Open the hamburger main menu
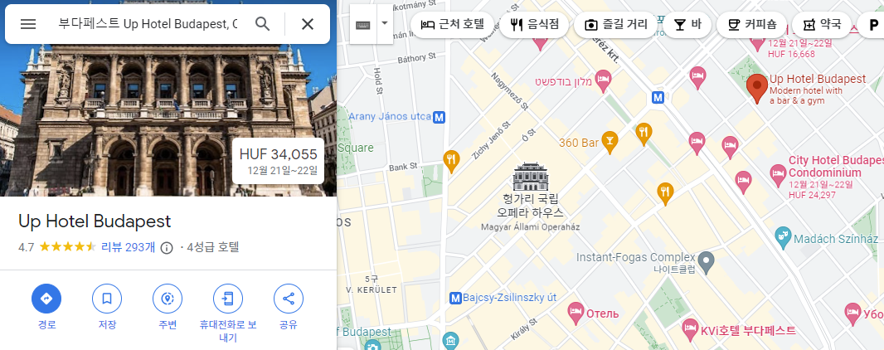Screen dimensions: 884x350 tap(28, 24)
